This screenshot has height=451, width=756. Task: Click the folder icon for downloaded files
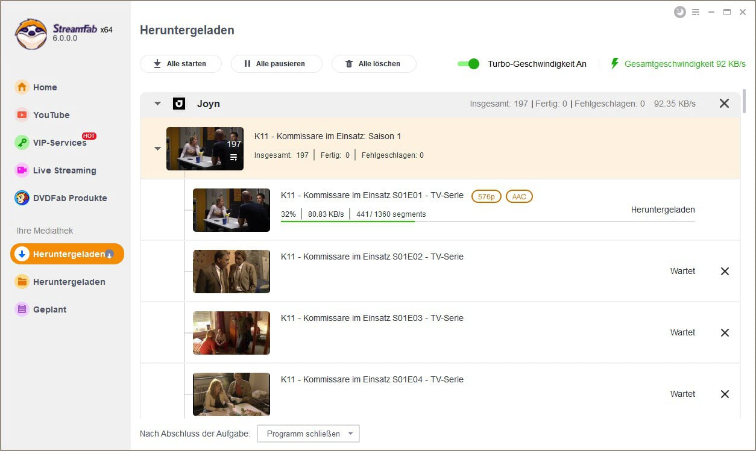pos(22,282)
